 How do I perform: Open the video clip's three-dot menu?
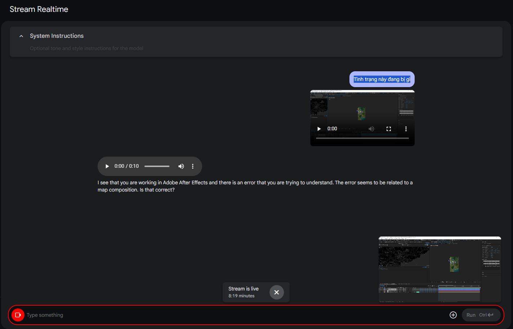tap(406, 129)
